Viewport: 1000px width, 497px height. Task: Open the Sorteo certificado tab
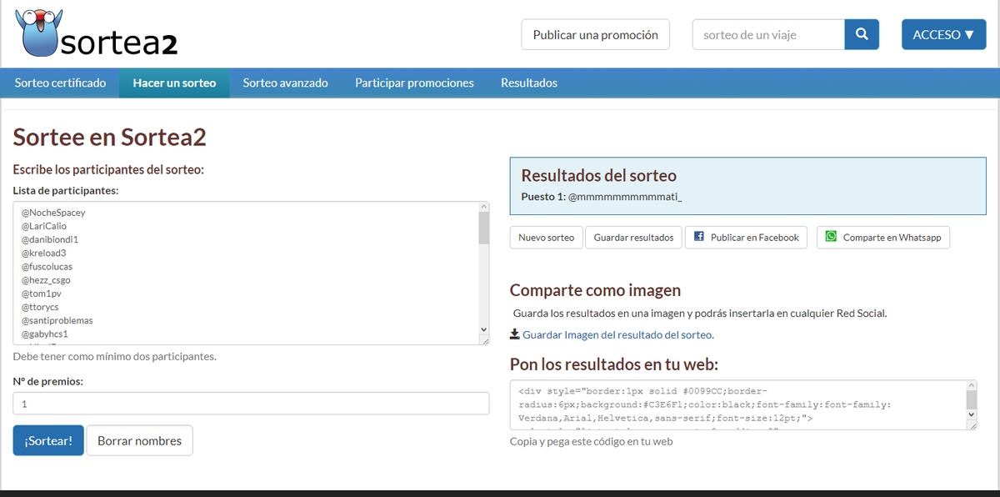[60, 83]
